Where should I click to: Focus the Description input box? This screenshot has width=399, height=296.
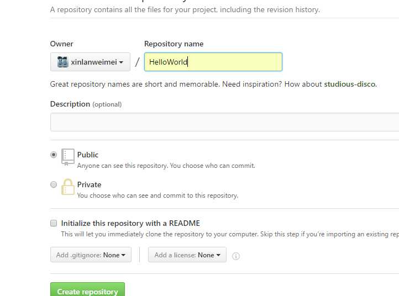coord(225,122)
